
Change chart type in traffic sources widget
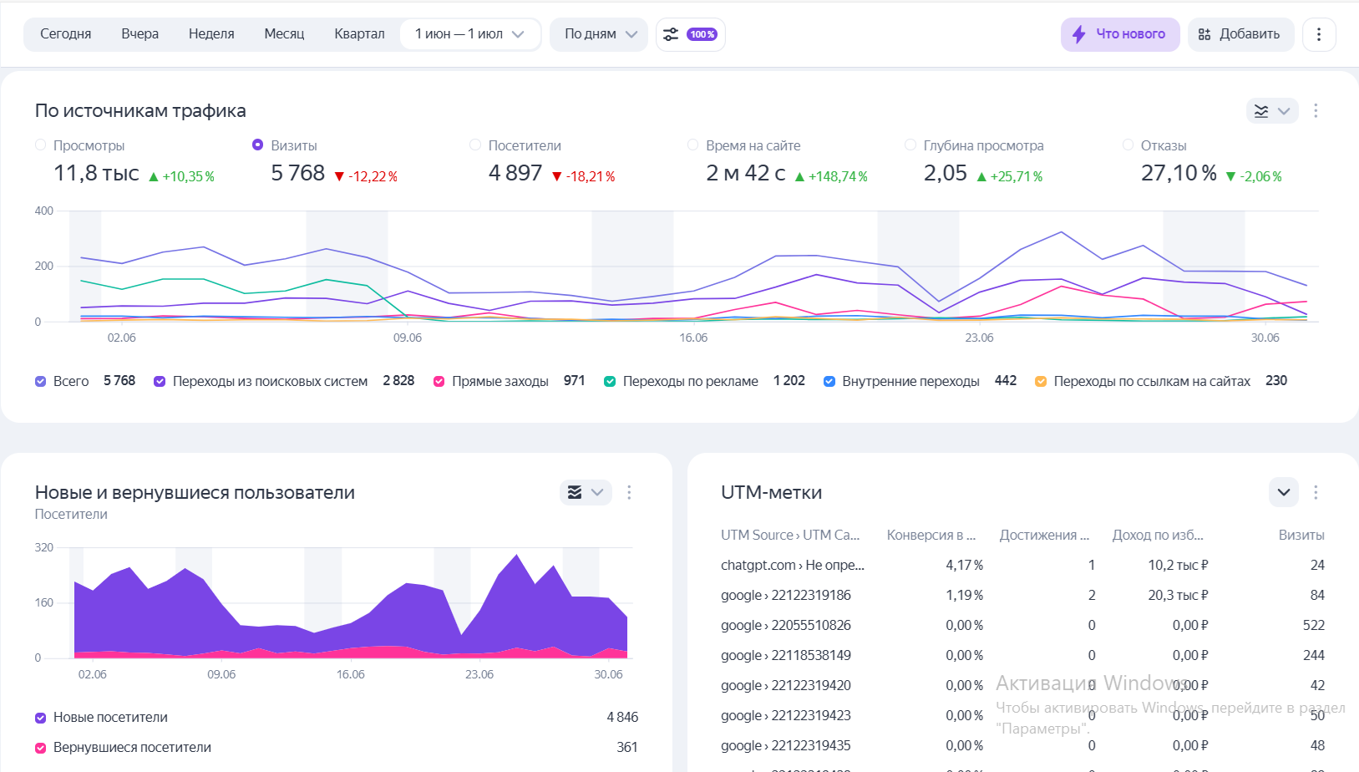[x=1271, y=111]
